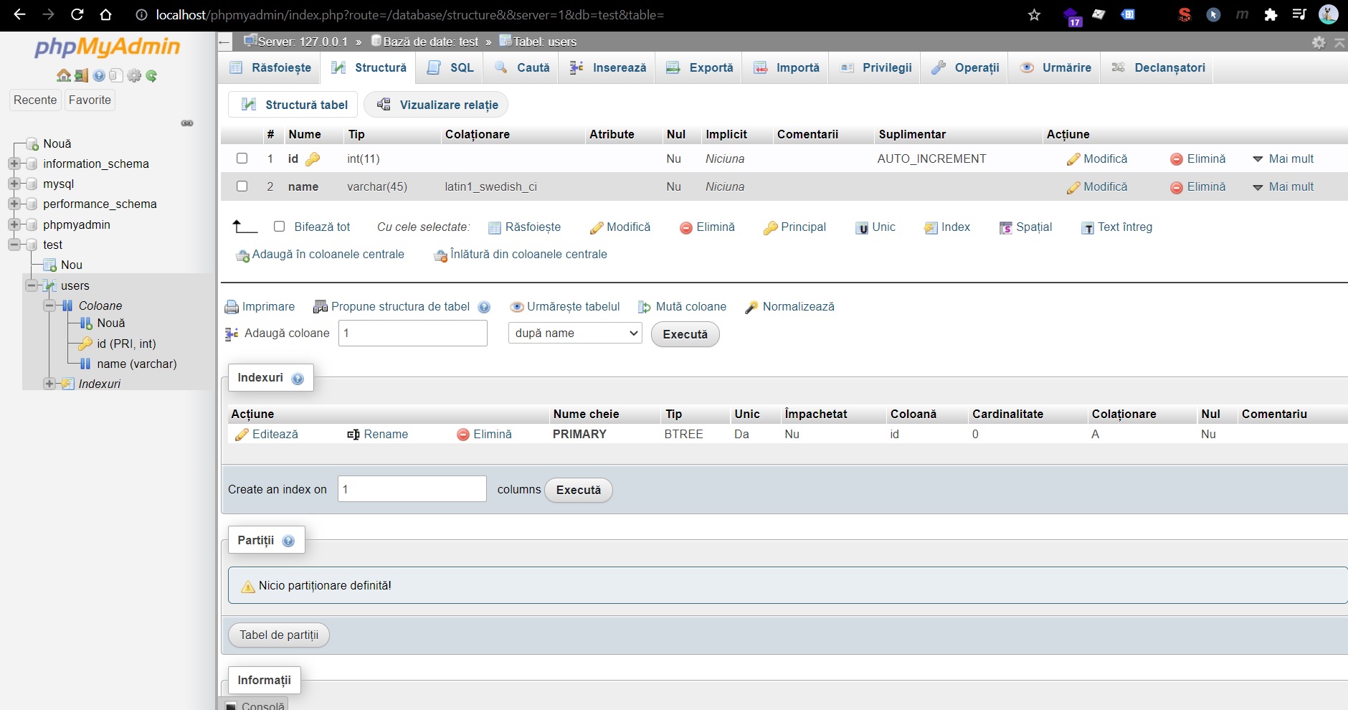
Task: Click the page settings gear in breadcrumb bar
Action: [1319, 42]
